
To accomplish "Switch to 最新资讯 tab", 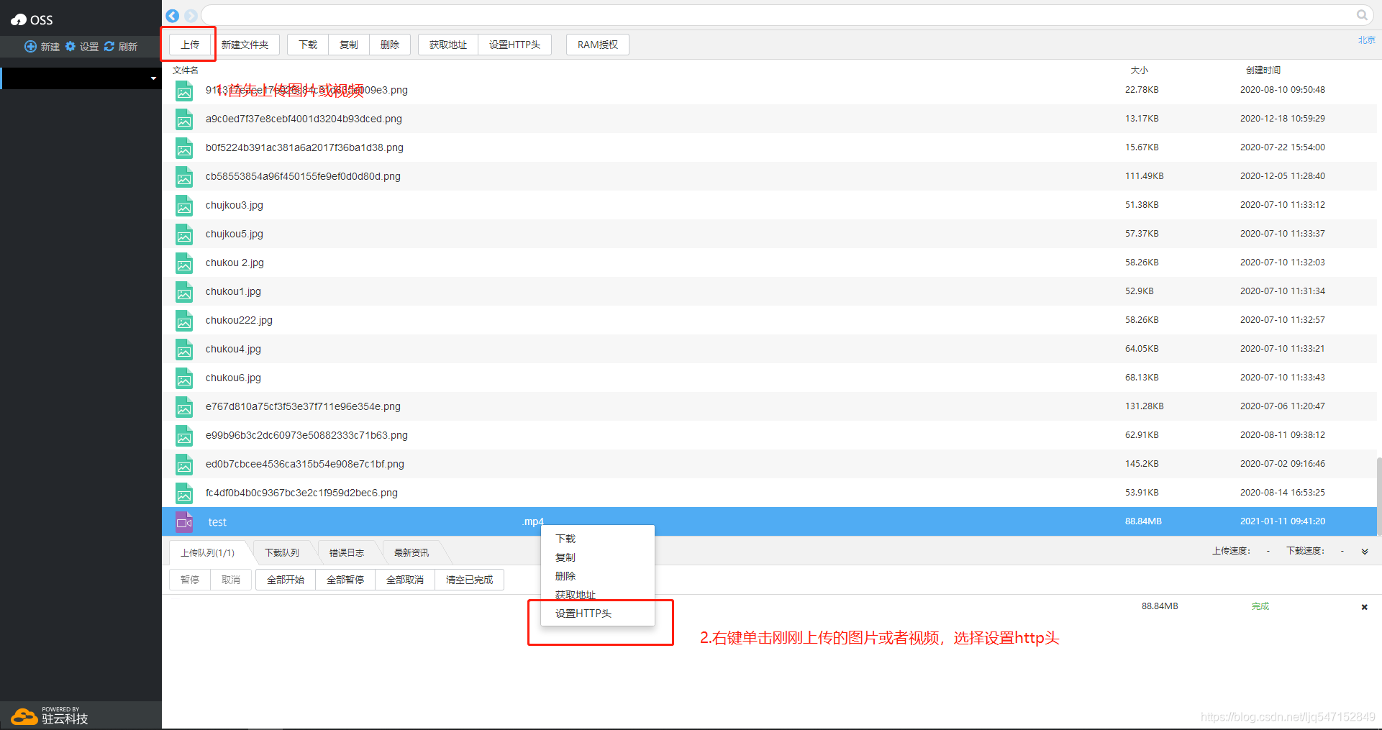I will tap(412, 552).
